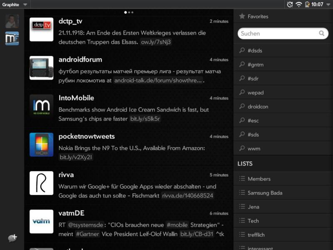
Task: Click the list icon beside Jena
Action: (242, 207)
